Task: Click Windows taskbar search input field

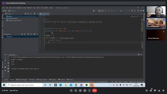Action: [25, 85]
